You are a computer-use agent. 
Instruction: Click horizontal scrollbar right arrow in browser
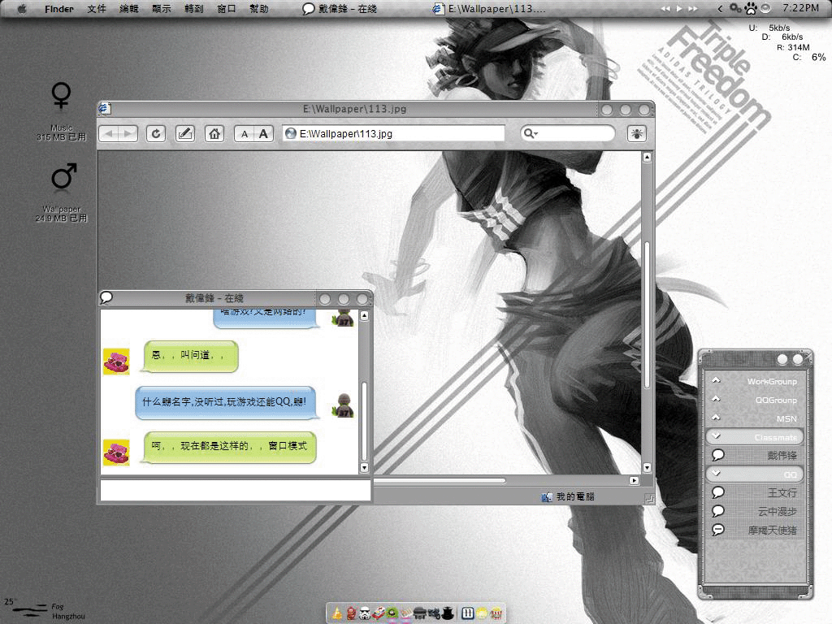click(x=634, y=481)
